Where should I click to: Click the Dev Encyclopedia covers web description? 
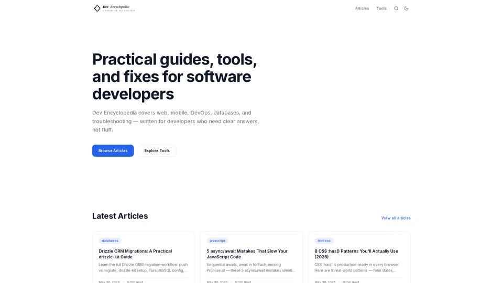pos(176,121)
